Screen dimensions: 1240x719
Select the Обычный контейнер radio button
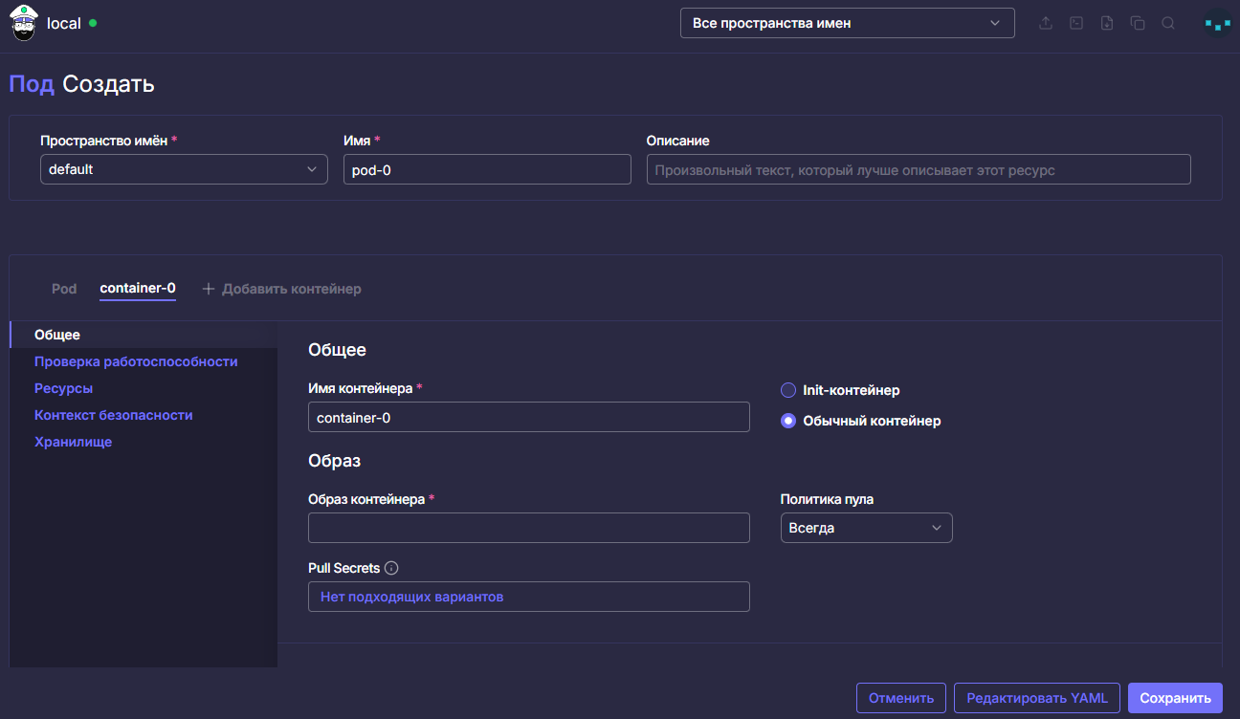click(x=788, y=421)
